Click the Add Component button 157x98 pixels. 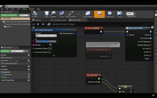click(x=9, y=15)
